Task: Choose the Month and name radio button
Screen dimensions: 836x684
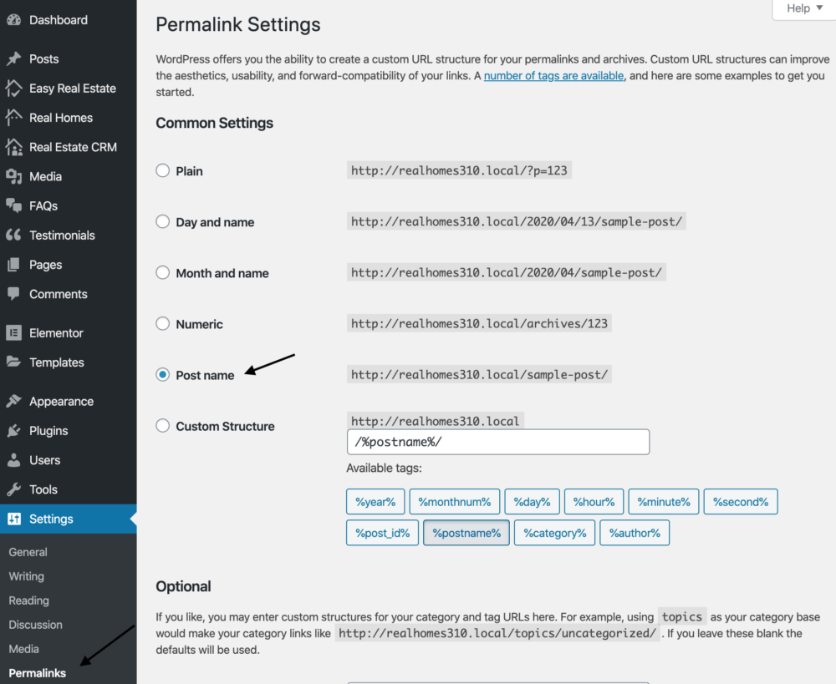Action: tap(163, 273)
